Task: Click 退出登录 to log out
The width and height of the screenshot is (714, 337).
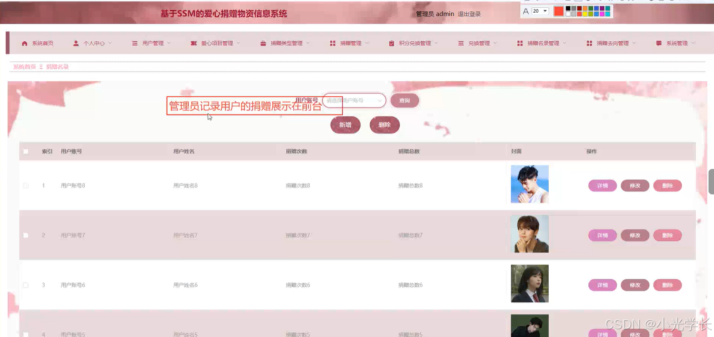Action: 469,14
